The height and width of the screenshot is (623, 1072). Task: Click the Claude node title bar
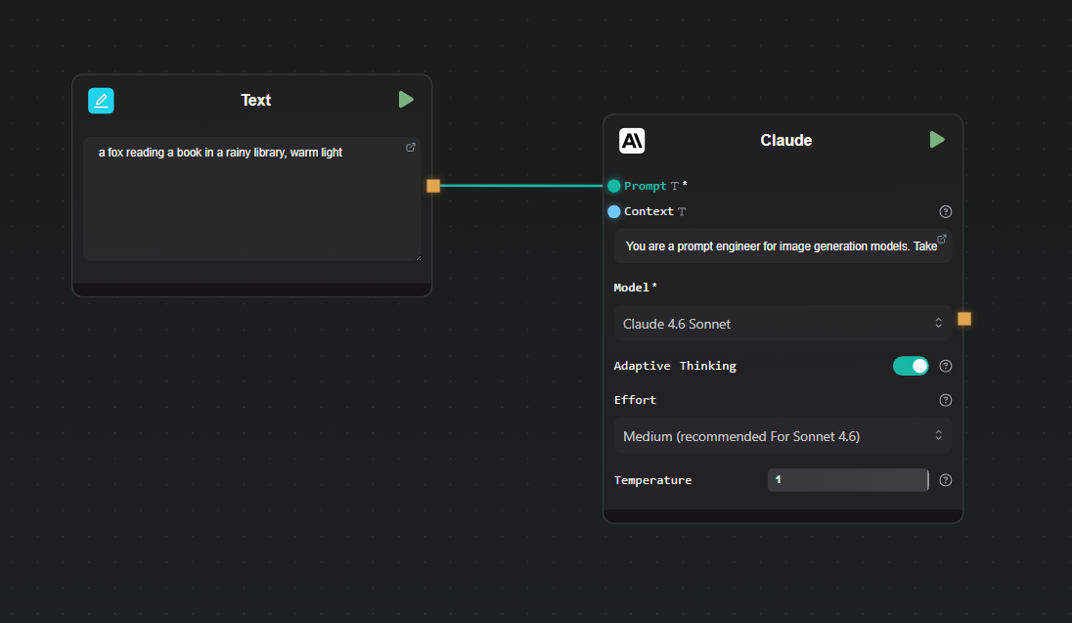pyautogui.click(x=785, y=139)
